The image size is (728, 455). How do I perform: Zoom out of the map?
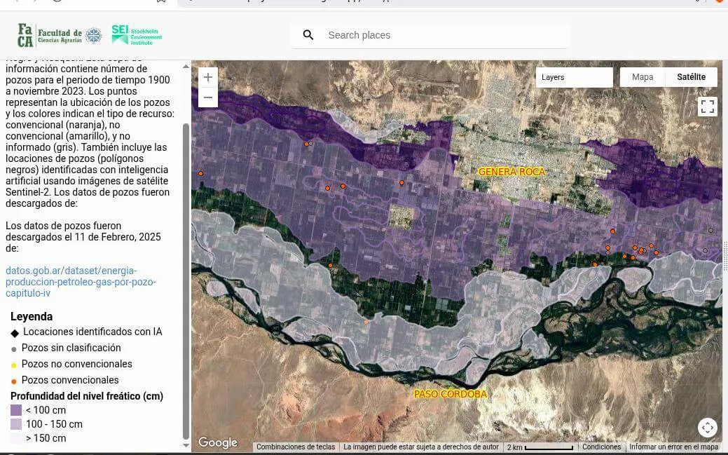coord(208,97)
